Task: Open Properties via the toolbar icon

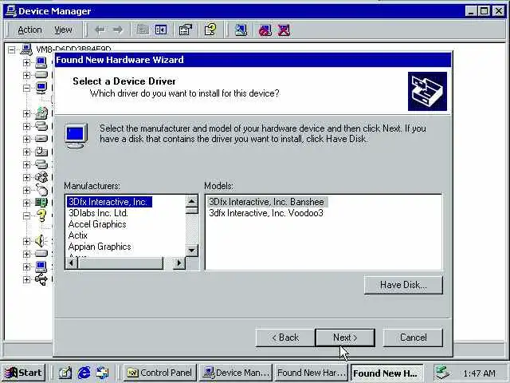Action: tap(186, 30)
